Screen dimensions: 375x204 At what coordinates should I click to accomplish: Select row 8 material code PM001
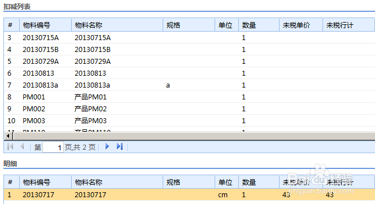coord(34,97)
